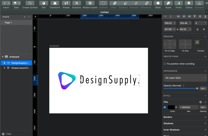Viewport: 208px width, 136px height.
Task: Toggle the width-height proportion lock
Action: point(177,29)
